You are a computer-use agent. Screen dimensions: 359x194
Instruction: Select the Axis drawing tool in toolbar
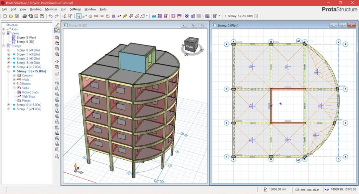coord(84,16)
